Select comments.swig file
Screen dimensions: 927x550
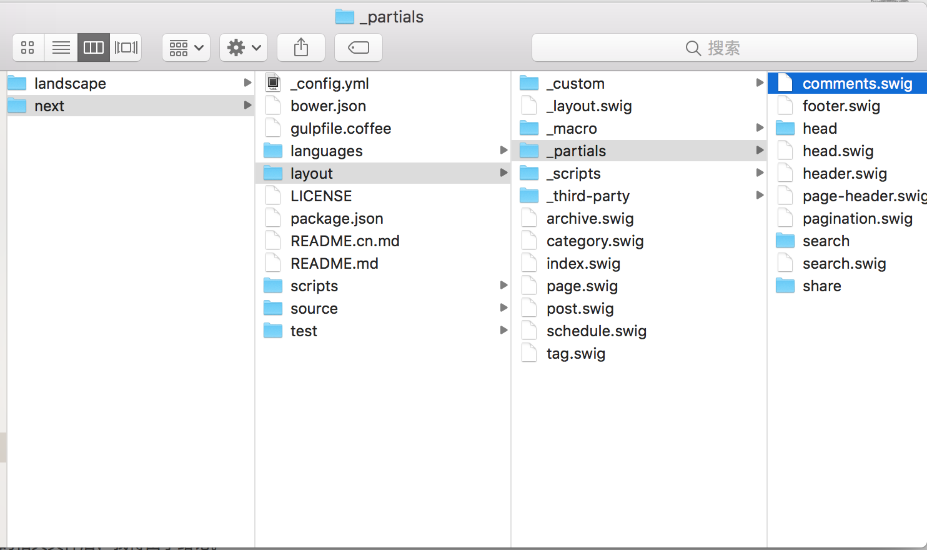pyautogui.click(x=848, y=83)
